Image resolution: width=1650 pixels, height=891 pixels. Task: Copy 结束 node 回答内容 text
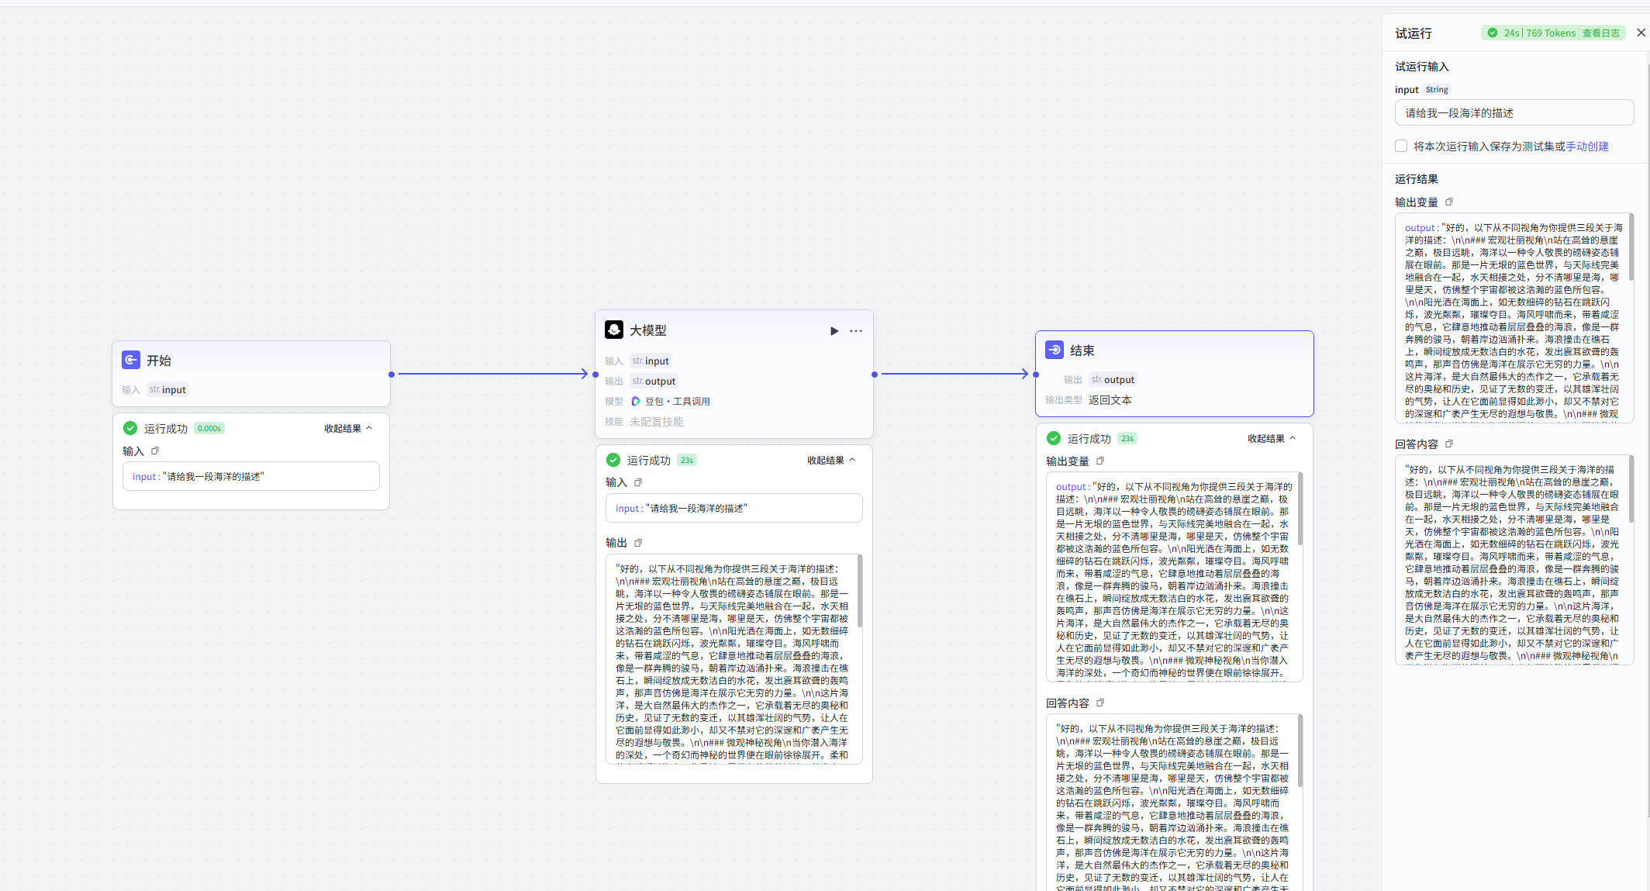[x=1099, y=703]
